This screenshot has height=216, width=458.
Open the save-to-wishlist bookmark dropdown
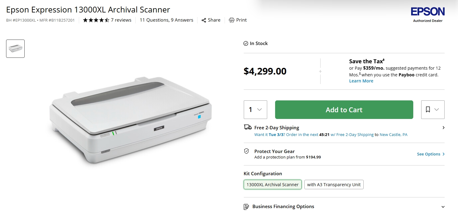(x=433, y=110)
